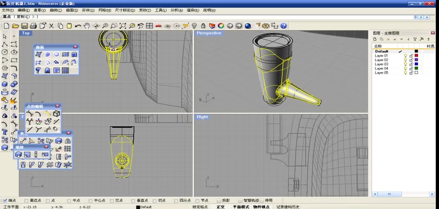Click the Save floppy disk icon
Screen dimensions: 439x209
[x=25, y=26]
